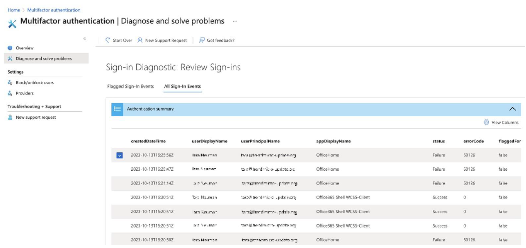Click the Start Over refresh icon
This screenshot has height=248, width=526.
[x=108, y=40]
